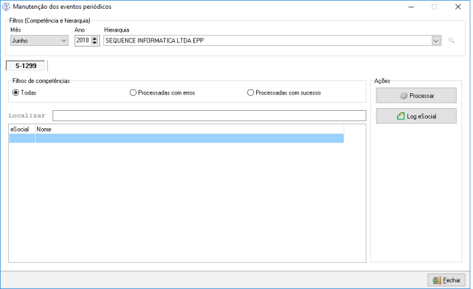This screenshot has height=289, width=473.
Task: Select the highlighted row in the list
Action: [x=176, y=138]
